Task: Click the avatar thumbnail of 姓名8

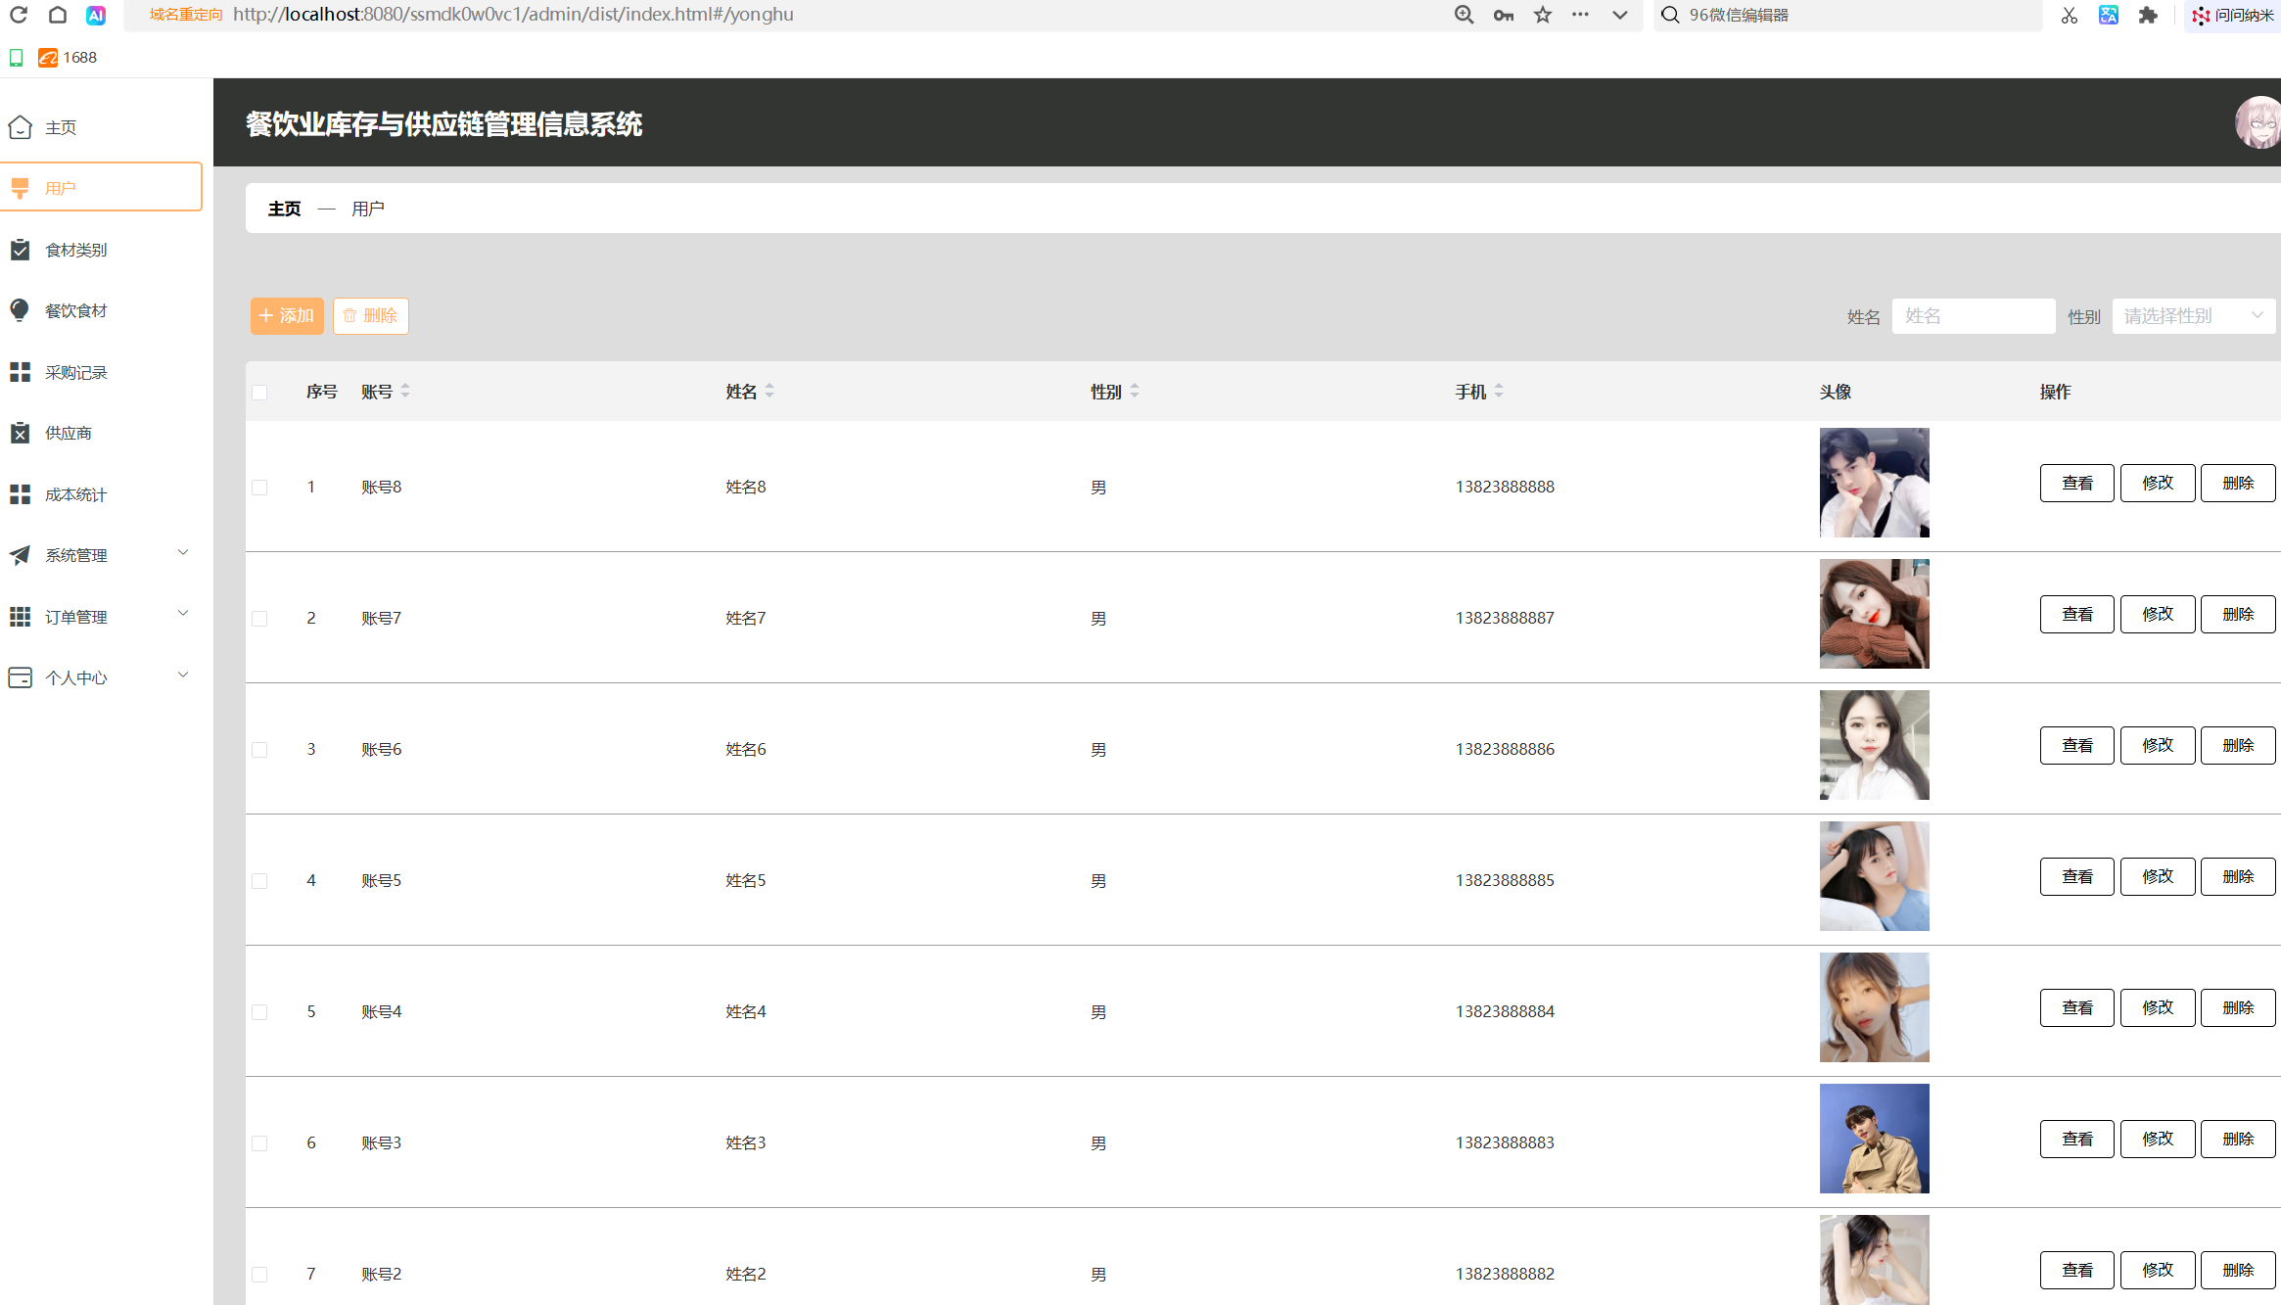Action: pos(1875,483)
